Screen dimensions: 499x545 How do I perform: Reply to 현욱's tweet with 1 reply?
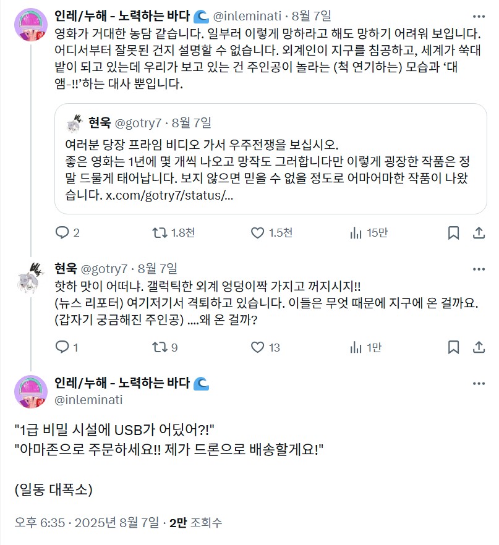point(62,347)
